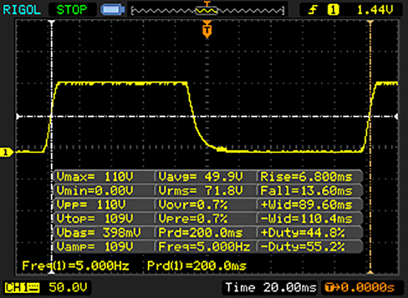Click the channel 1 ground level marker
The image size is (408, 298).
click(x=6, y=152)
